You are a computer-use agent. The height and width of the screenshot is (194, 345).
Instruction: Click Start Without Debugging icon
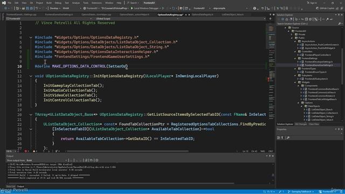(x=163, y=8)
